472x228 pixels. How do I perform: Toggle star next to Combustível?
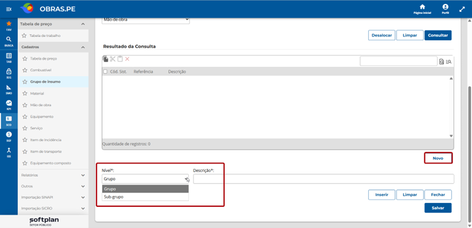tap(25, 70)
